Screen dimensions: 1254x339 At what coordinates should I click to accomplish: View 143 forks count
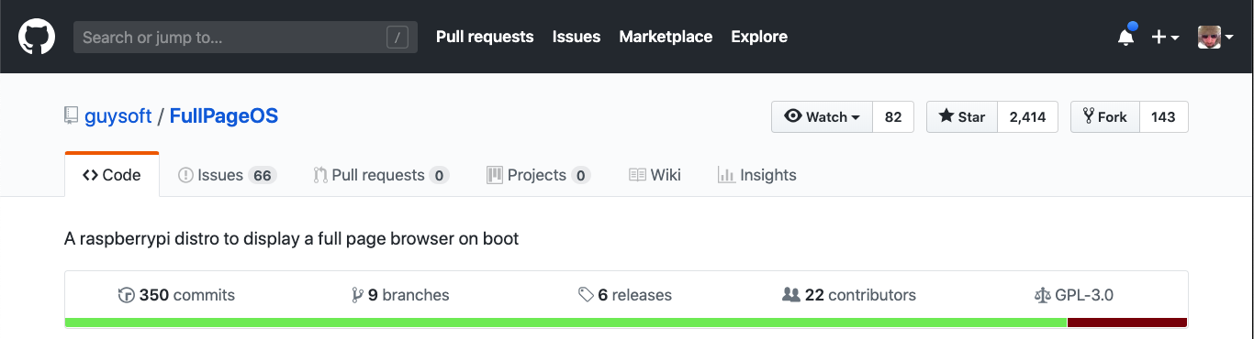pos(1163,117)
